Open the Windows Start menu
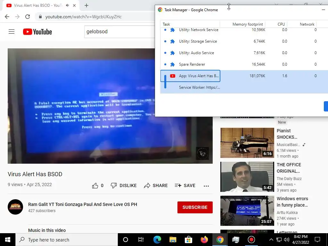This screenshot has width=328, height=246. point(8,240)
